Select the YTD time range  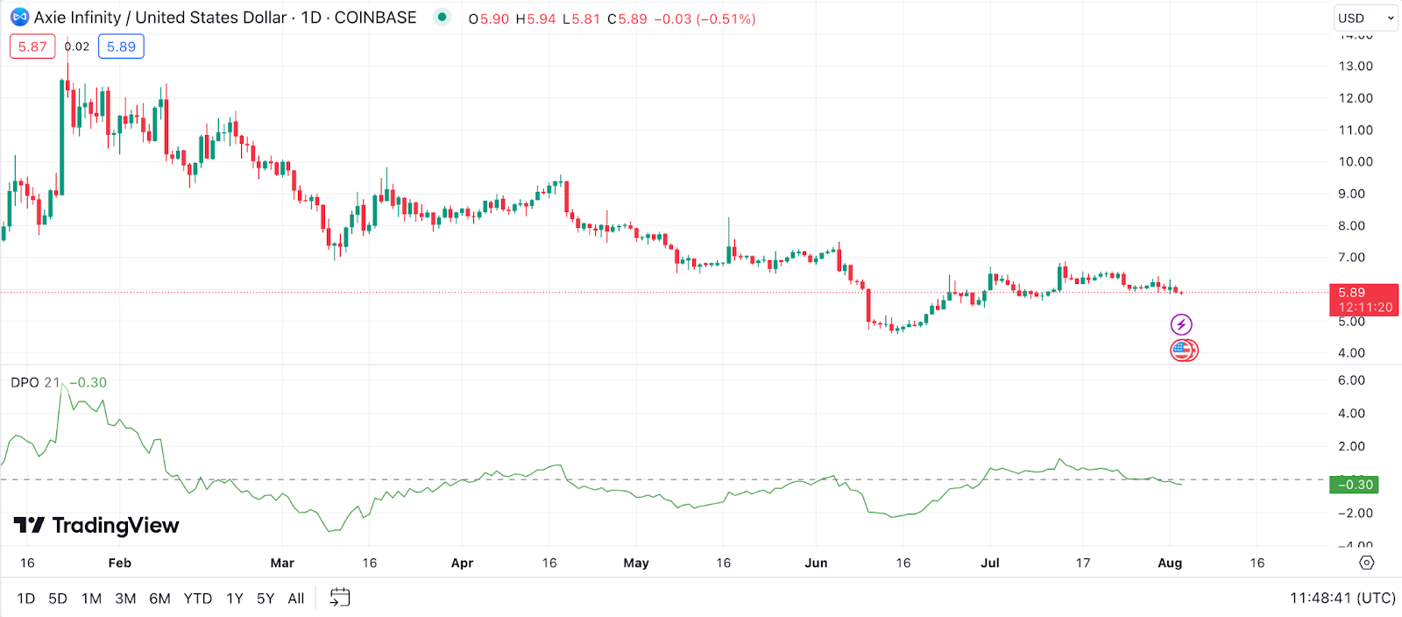198,599
